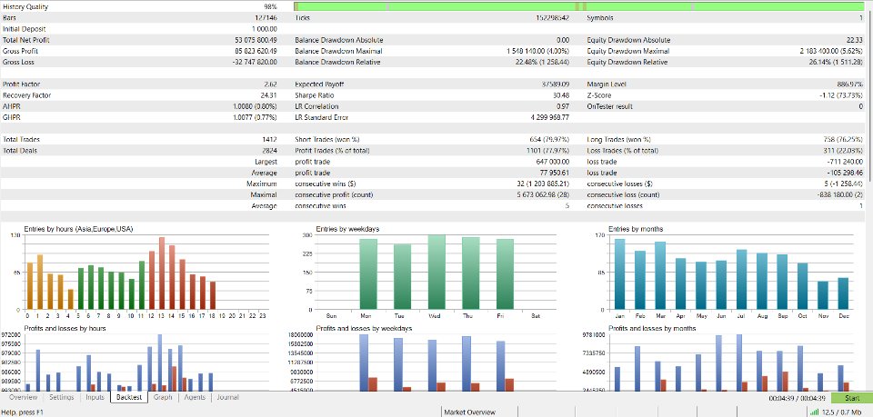This screenshot has width=873, height=417.
Task: Click the Entries by hours chart title
Action: 78,229
